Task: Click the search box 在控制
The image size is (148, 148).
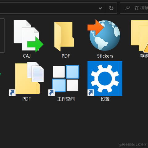Action: pyautogui.click(x=134, y=8)
